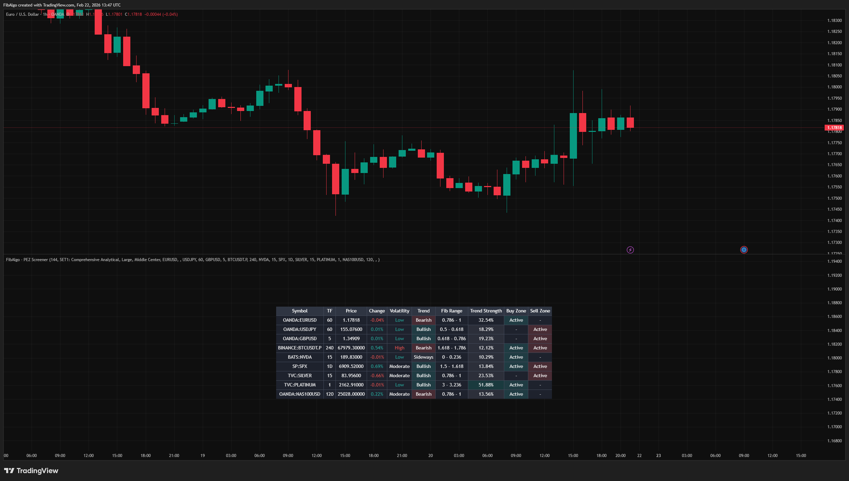Click the Euro / U.S. Dollar symbol title
Image resolution: width=849 pixels, height=481 pixels.
(x=22, y=14)
